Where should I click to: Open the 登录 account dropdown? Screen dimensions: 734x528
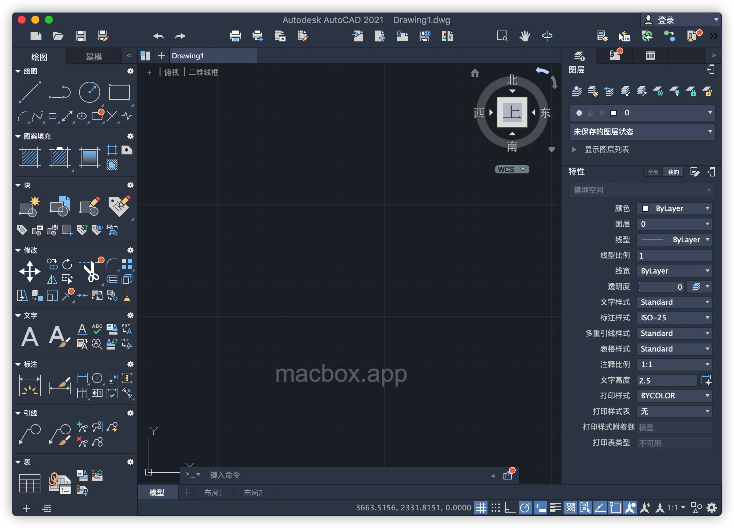coord(681,20)
